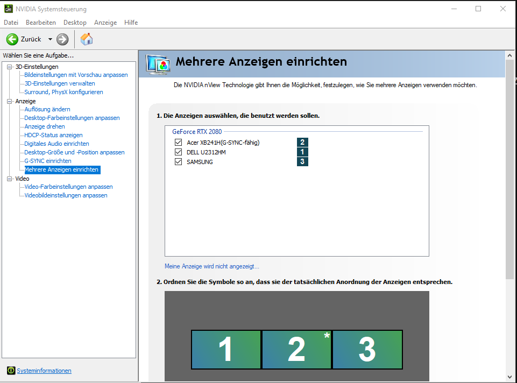The height and width of the screenshot is (383, 517).
Task: Click the 'Meine Anzeige wird nicht angezeigt...' link
Action: pos(211,266)
